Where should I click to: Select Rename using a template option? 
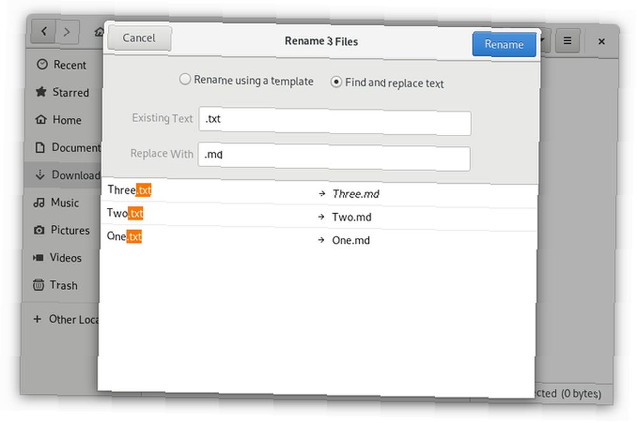(246, 80)
